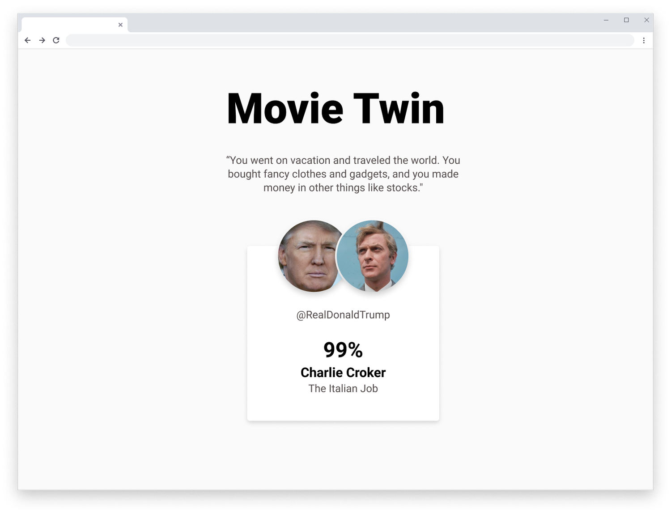Select the open browser tab
The image size is (671, 514).
[74, 25]
